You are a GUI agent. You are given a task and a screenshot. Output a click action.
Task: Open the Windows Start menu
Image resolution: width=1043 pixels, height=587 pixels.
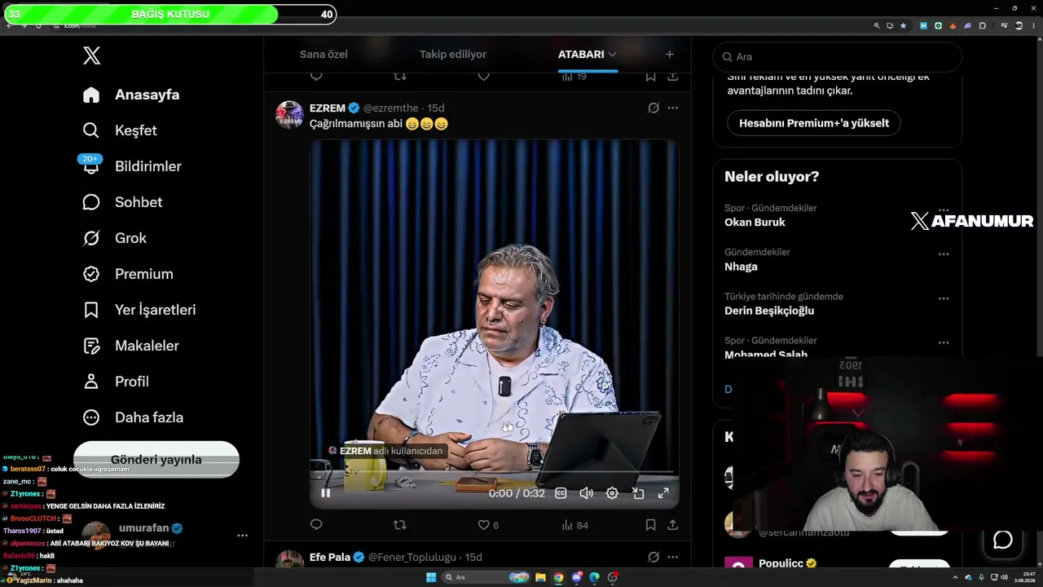(431, 577)
